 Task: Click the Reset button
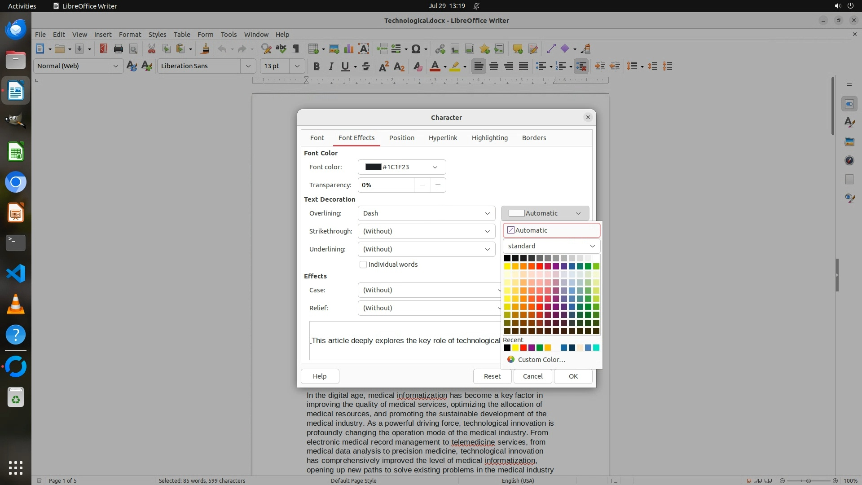pyautogui.click(x=492, y=376)
